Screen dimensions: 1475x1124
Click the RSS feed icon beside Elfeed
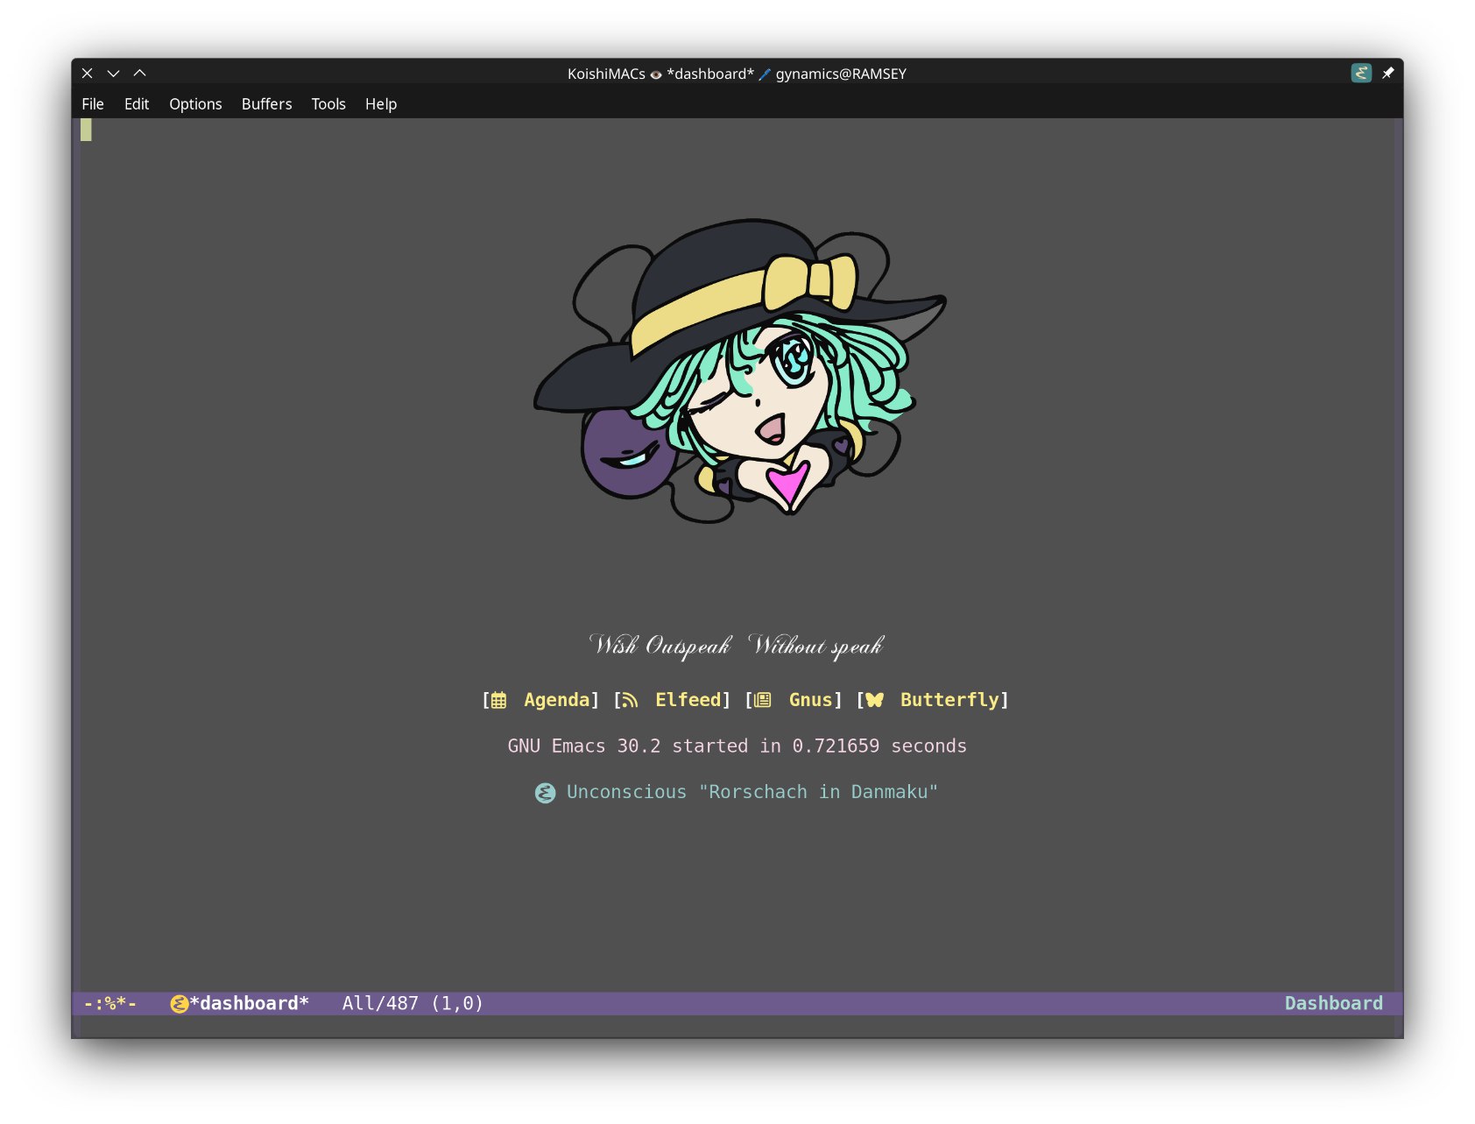630,700
